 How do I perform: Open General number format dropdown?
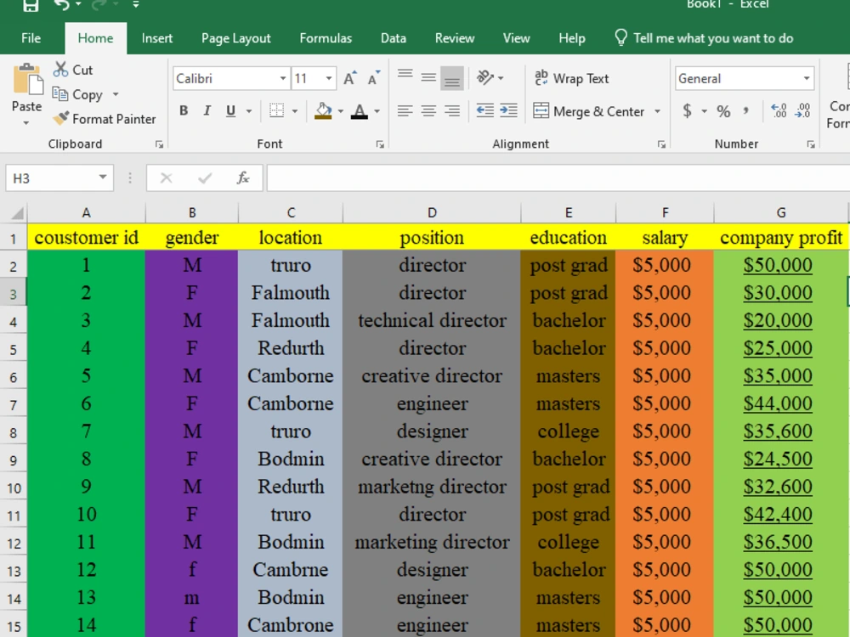[x=806, y=78]
